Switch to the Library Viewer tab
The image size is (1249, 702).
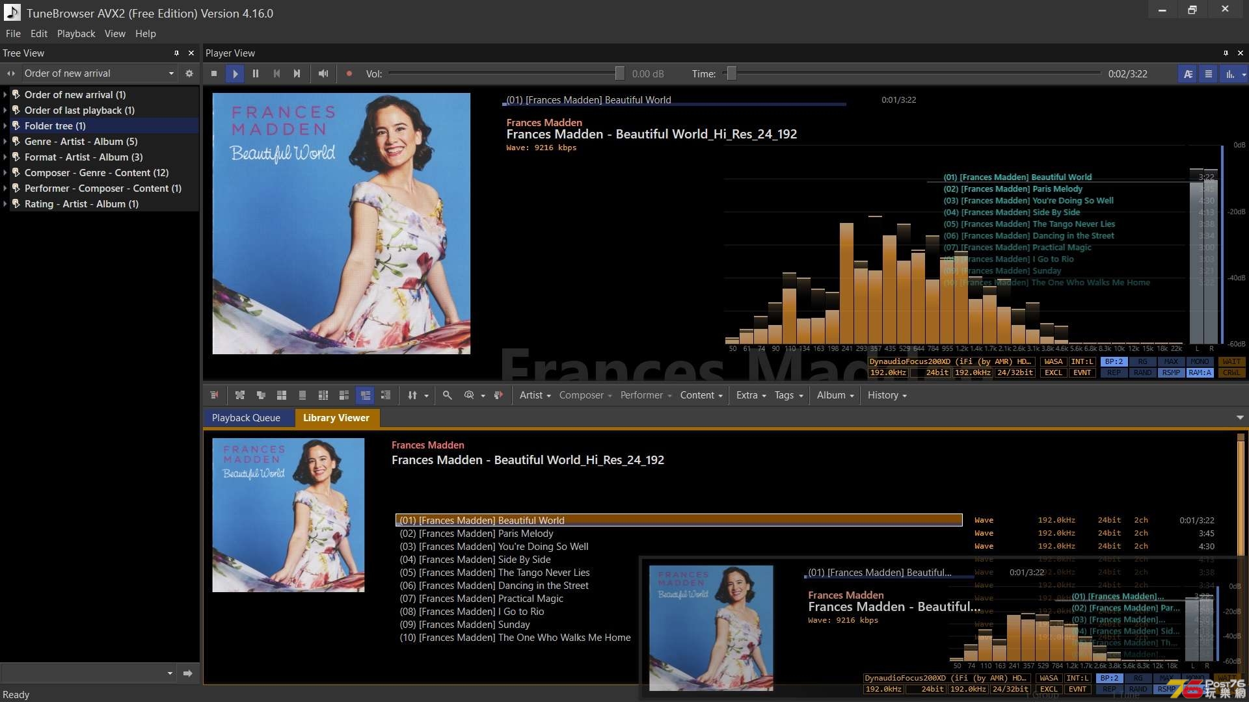tap(336, 418)
